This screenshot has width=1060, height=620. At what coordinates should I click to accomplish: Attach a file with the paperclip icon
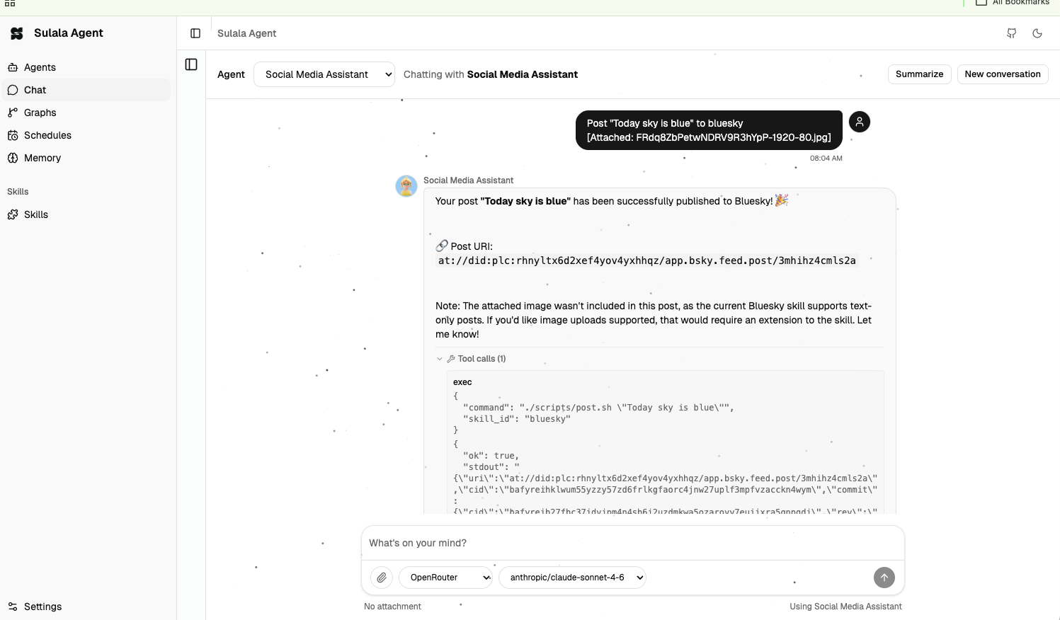pyautogui.click(x=382, y=578)
